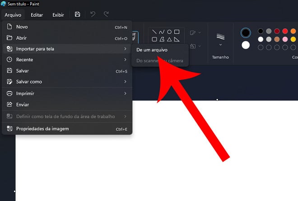This screenshot has width=298, height=201.
Task: Click the save icon in title toolbar
Action: click(77, 14)
